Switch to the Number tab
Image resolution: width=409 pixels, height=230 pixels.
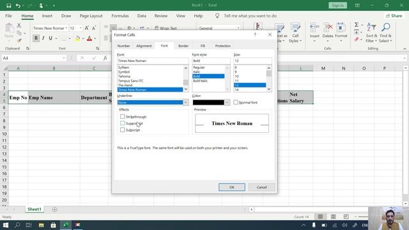pyautogui.click(x=123, y=46)
